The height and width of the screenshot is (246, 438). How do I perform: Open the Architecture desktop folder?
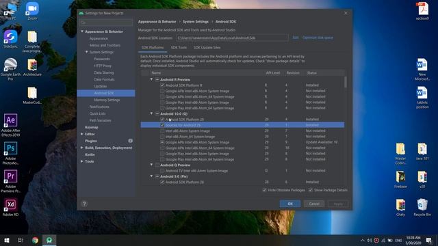(32, 68)
